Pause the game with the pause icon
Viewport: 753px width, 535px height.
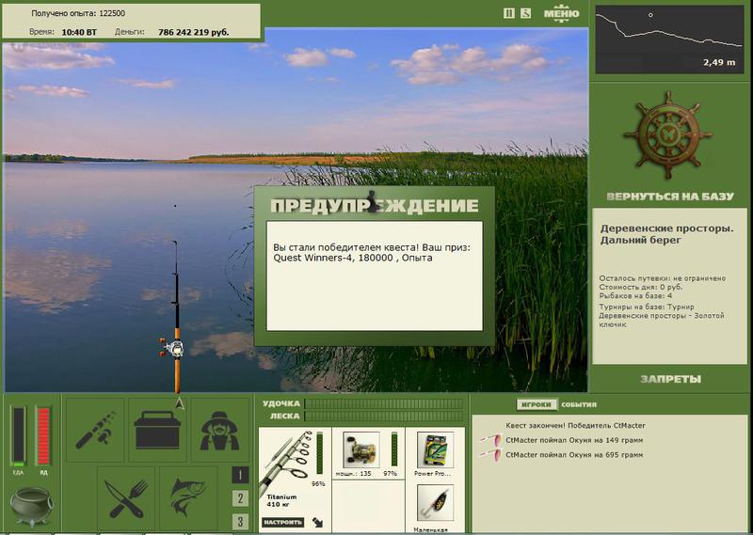click(x=508, y=13)
